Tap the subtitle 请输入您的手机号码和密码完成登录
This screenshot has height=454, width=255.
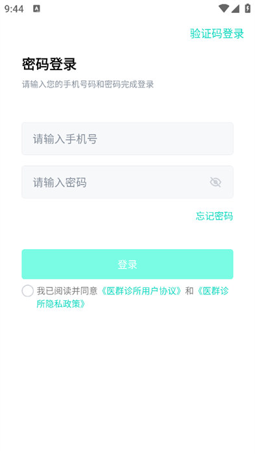[88, 84]
